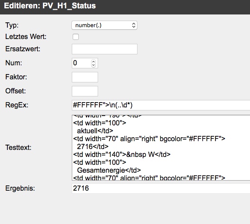250x224 pixels.
Task: Click into the Faktor input field
Action: pos(85,77)
